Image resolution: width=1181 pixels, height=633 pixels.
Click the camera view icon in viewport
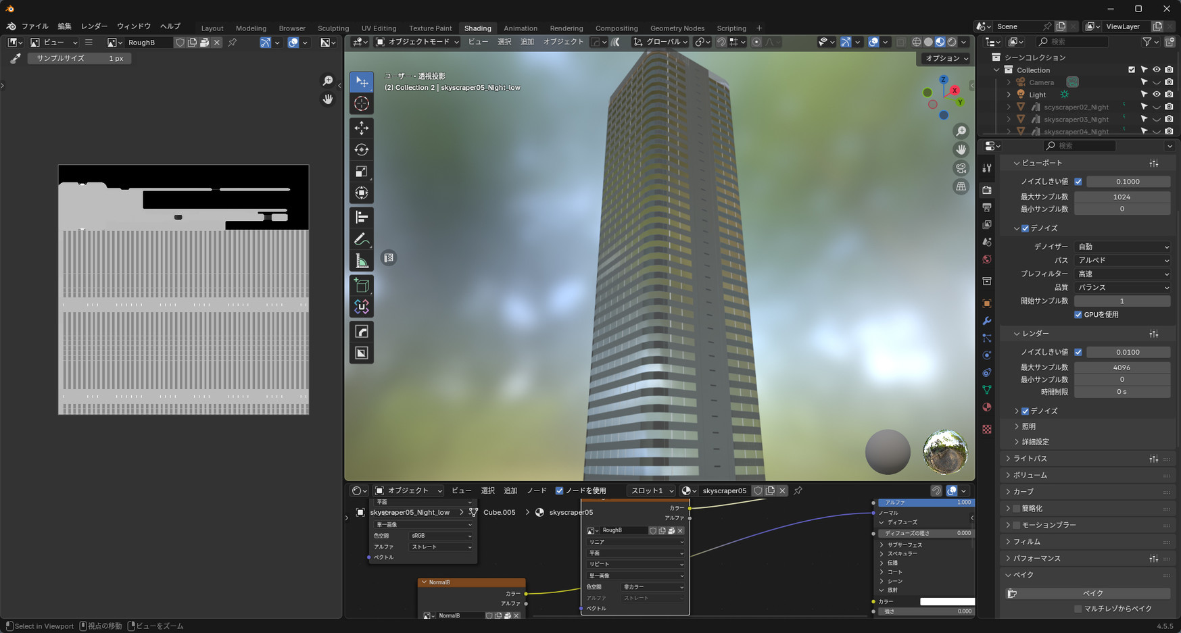(x=961, y=168)
